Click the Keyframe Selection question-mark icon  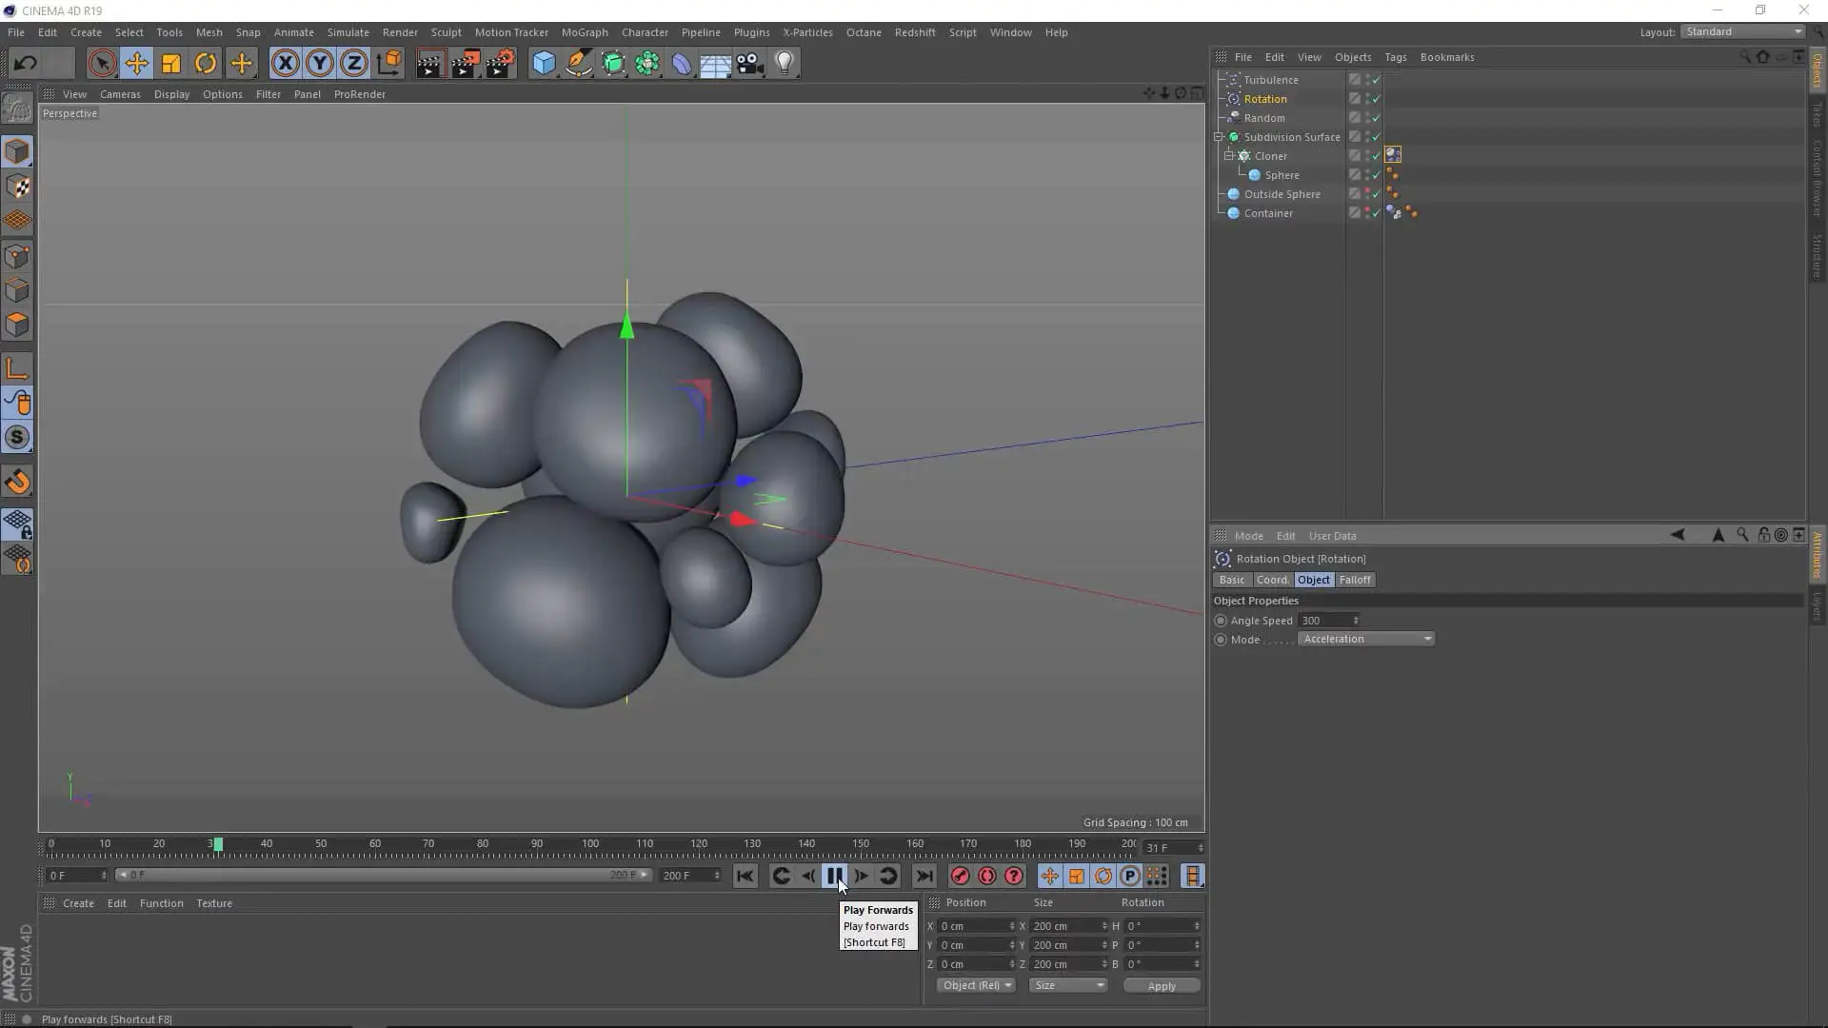coord(1014,876)
